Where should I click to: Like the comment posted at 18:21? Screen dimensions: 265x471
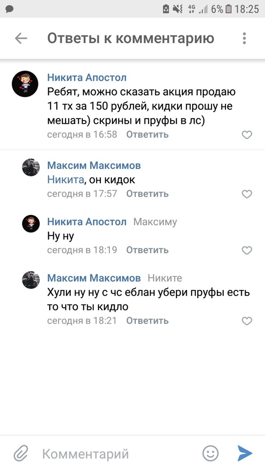[247, 321]
